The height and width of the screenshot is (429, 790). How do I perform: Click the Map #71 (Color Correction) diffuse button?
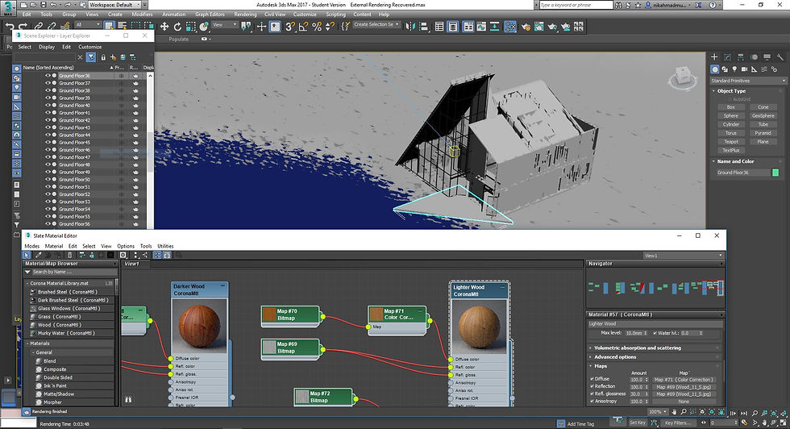click(684, 380)
